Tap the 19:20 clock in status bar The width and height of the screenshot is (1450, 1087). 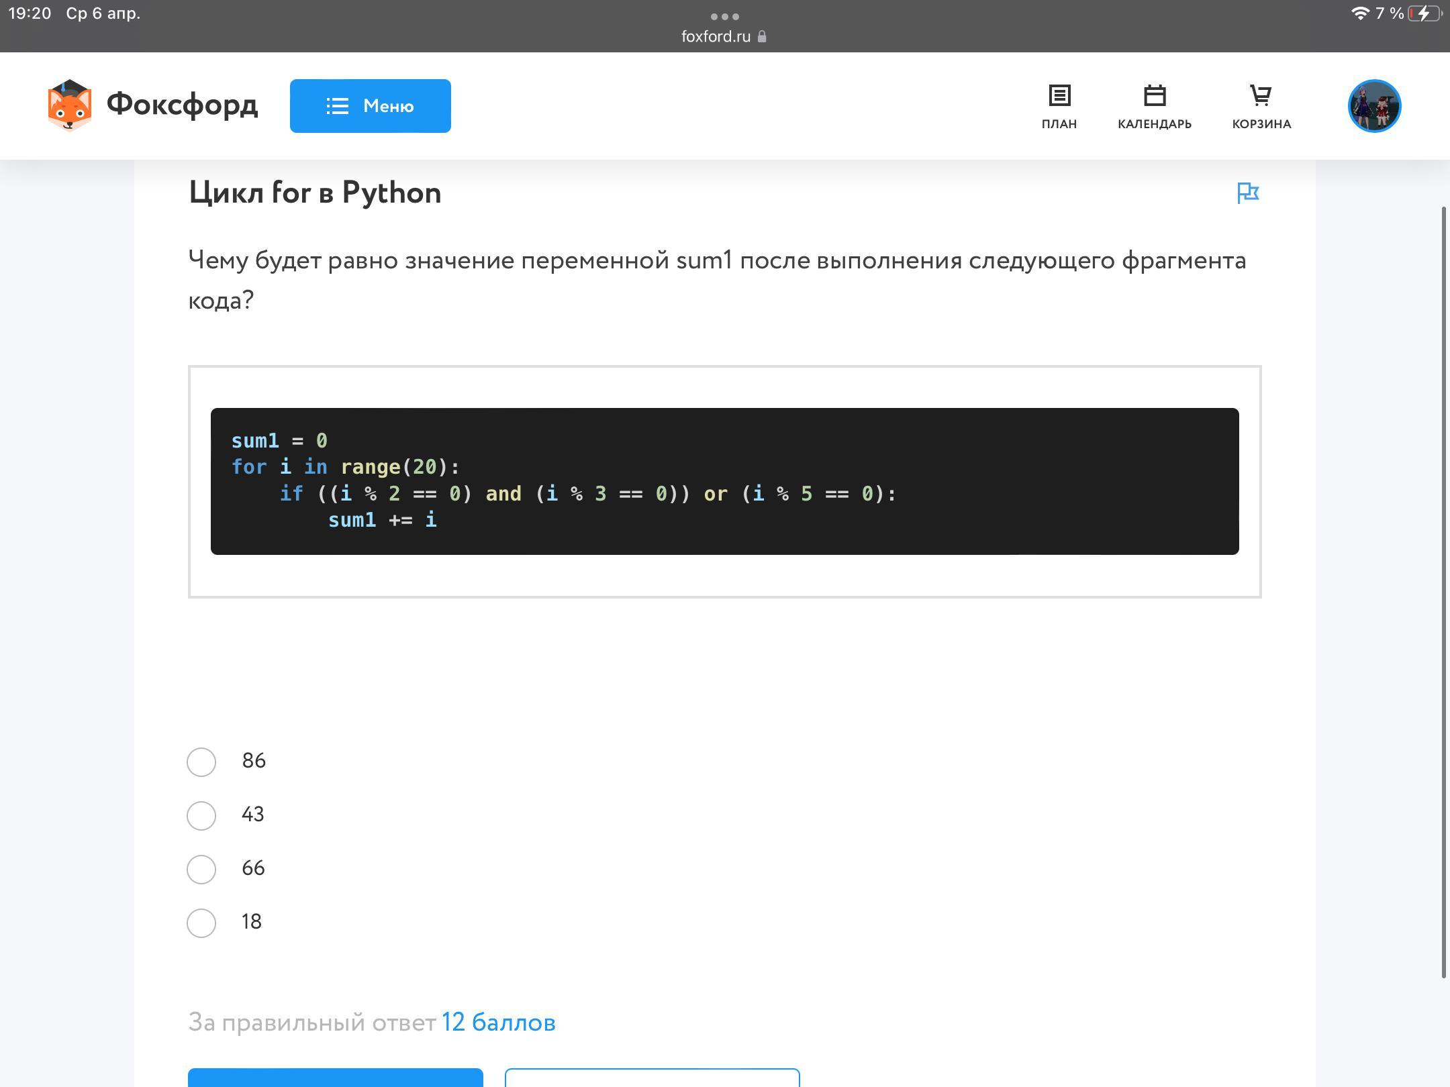pyautogui.click(x=30, y=13)
